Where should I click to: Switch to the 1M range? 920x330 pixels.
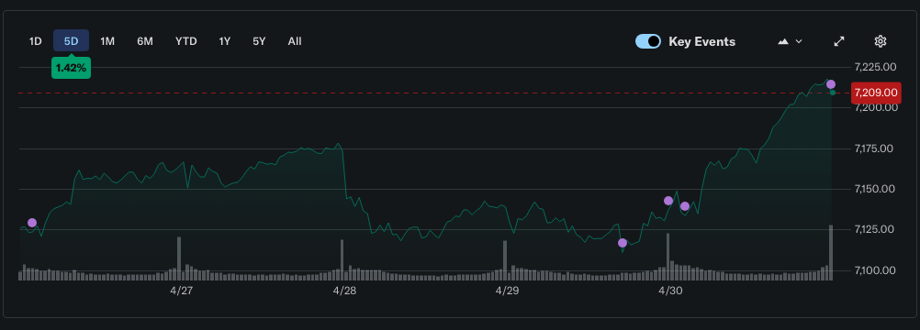(107, 41)
